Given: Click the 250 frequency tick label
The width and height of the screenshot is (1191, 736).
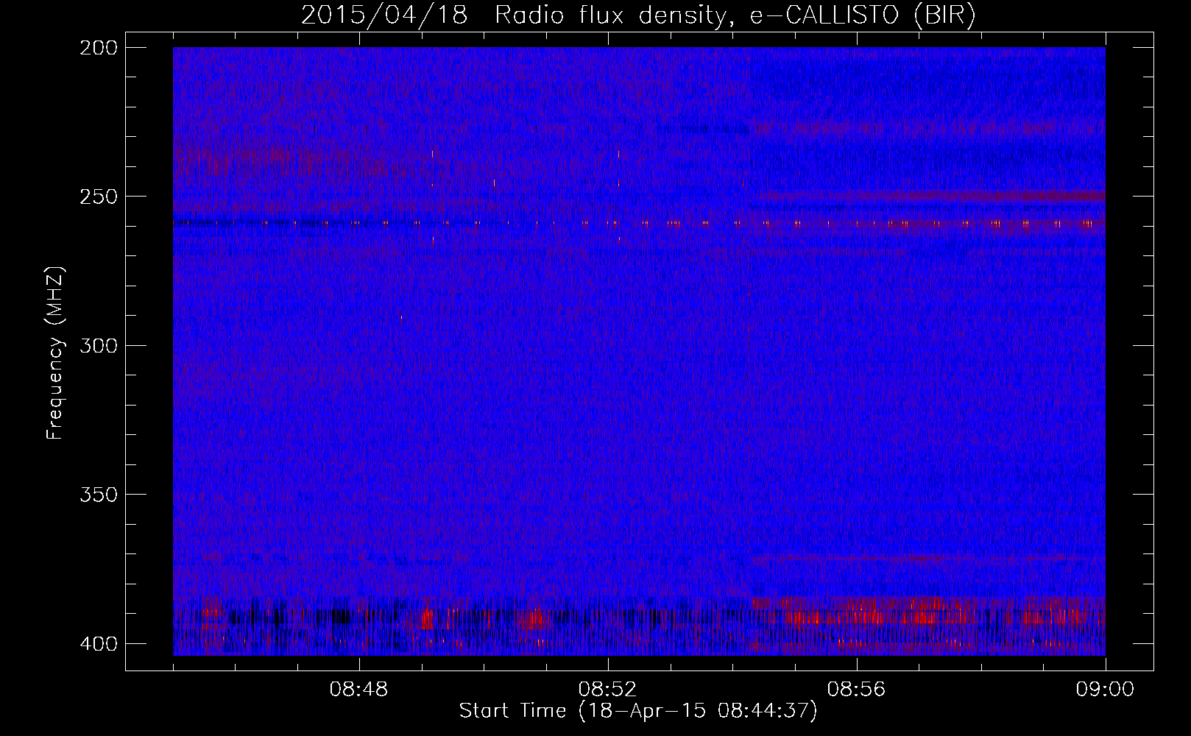Looking at the screenshot, I should pyautogui.click(x=98, y=197).
